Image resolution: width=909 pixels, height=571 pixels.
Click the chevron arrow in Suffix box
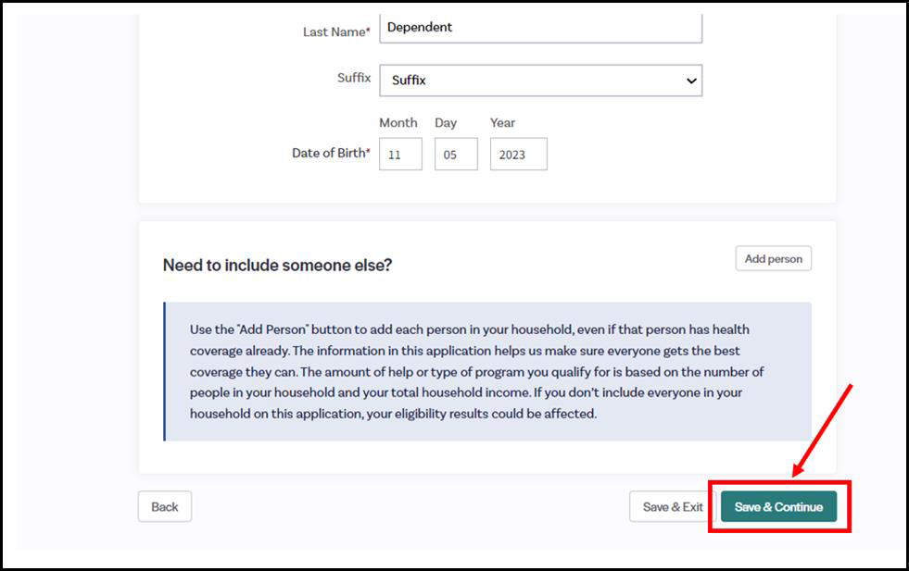tap(690, 81)
